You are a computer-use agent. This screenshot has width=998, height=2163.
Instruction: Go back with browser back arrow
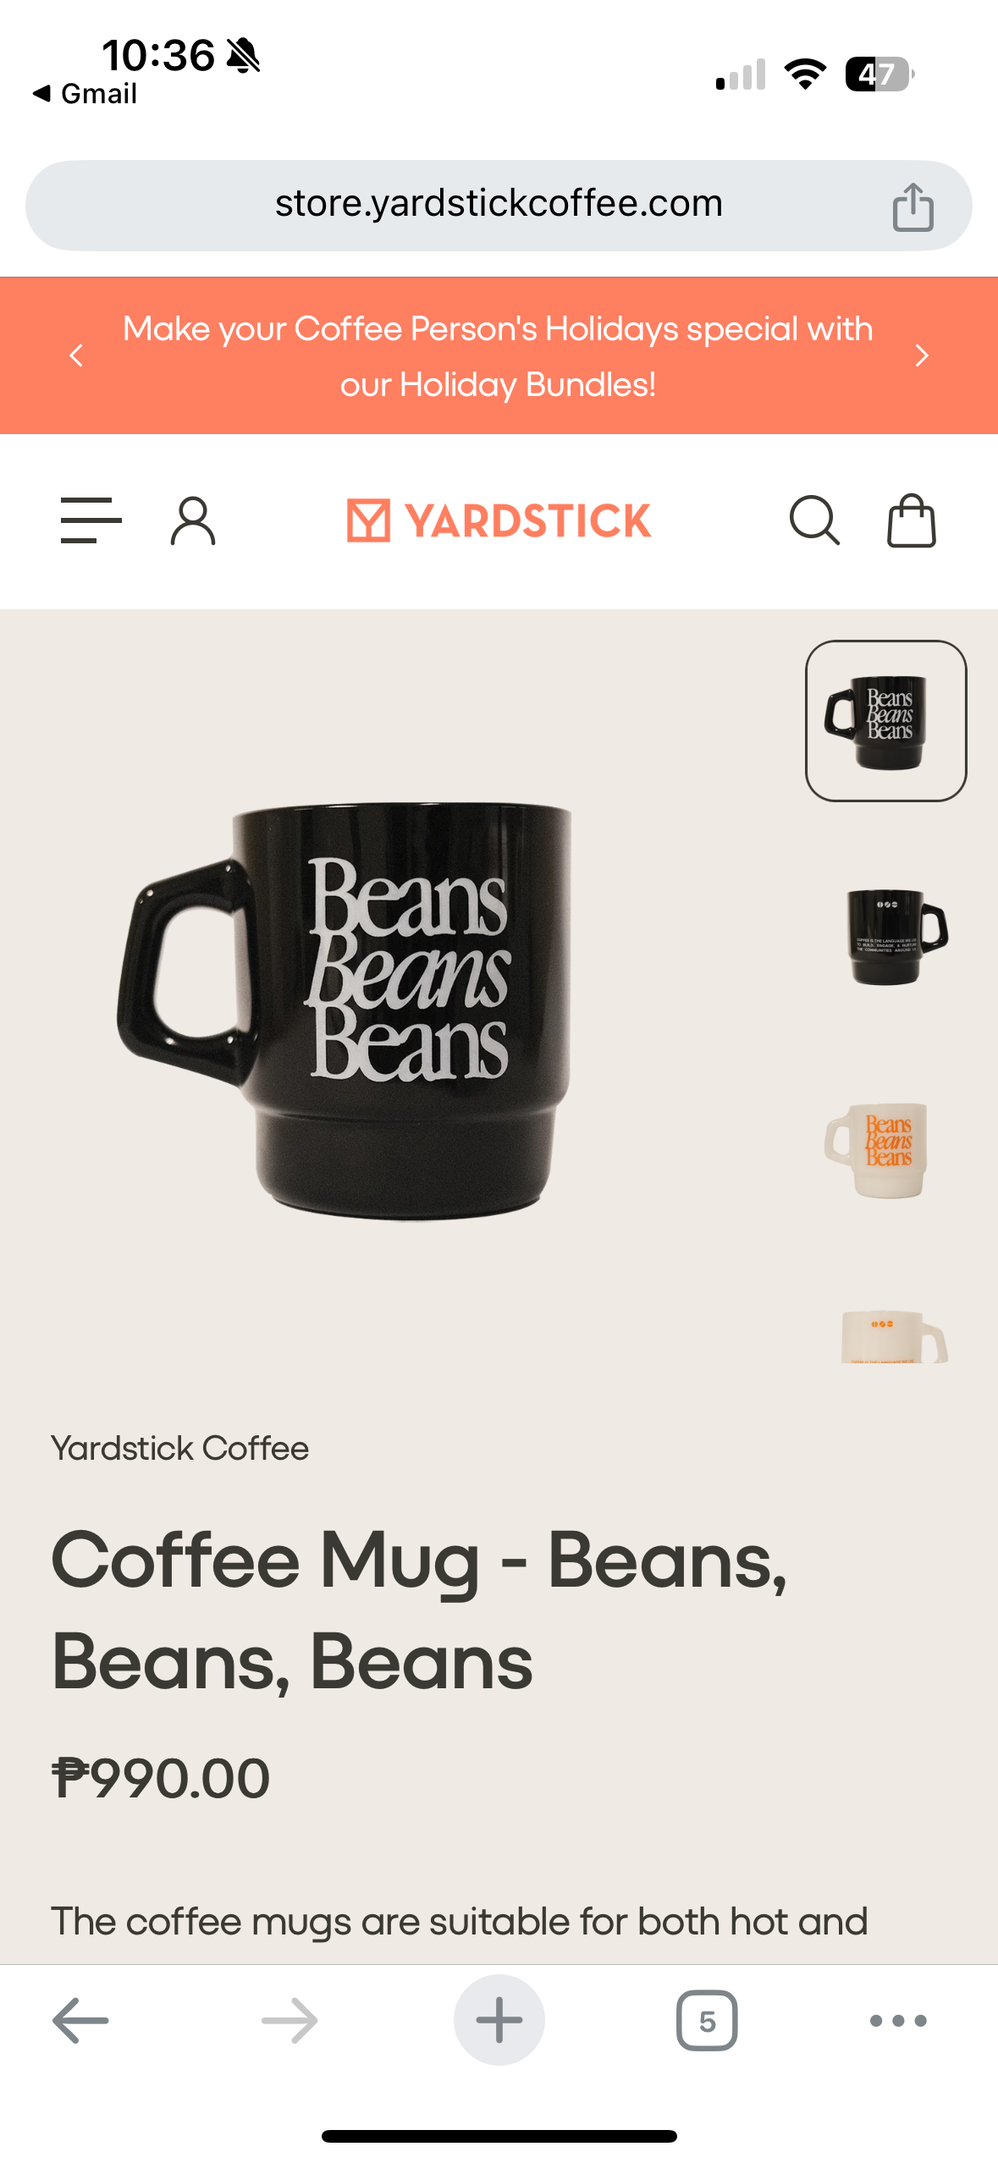(80, 2020)
